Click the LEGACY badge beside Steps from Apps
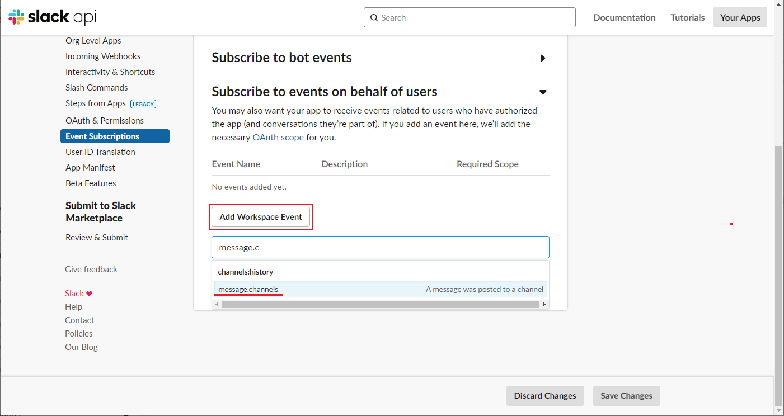 coord(143,103)
